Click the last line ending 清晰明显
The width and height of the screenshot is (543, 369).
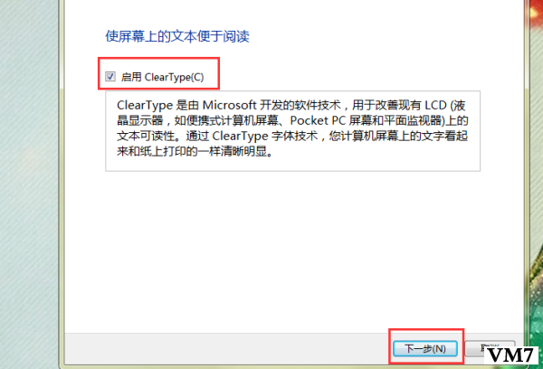tap(195, 151)
